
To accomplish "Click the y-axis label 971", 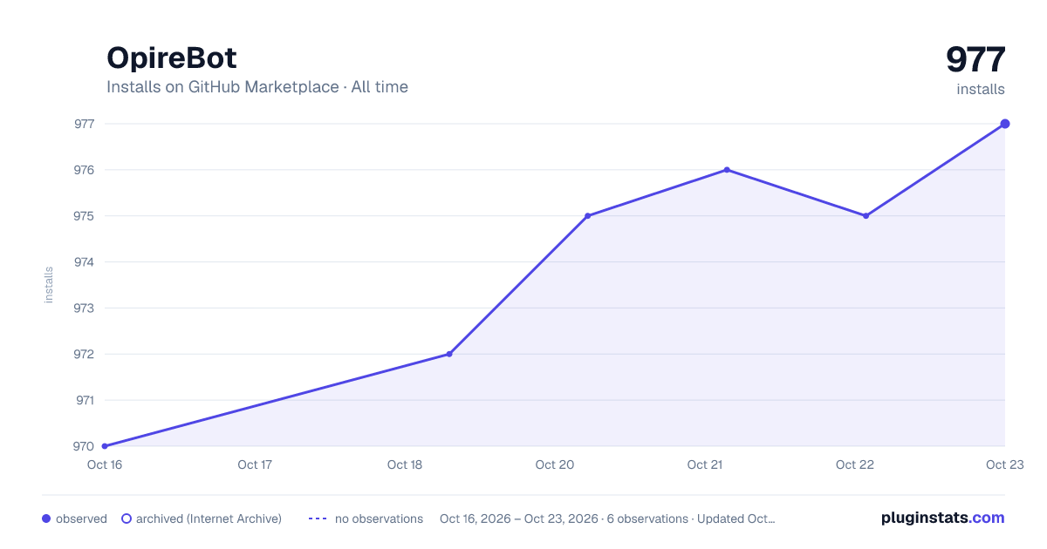I will tap(85, 400).
